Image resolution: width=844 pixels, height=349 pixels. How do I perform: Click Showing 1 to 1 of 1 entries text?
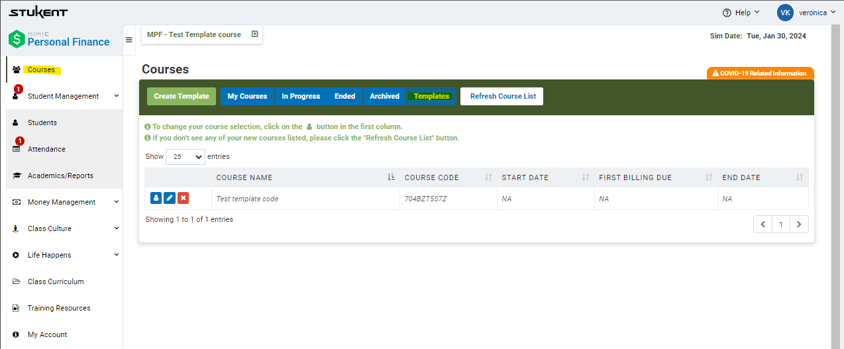pos(189,219)
